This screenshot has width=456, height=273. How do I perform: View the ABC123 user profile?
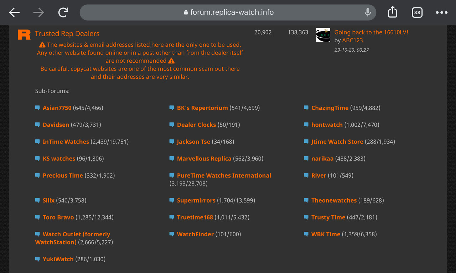[353, 40]
